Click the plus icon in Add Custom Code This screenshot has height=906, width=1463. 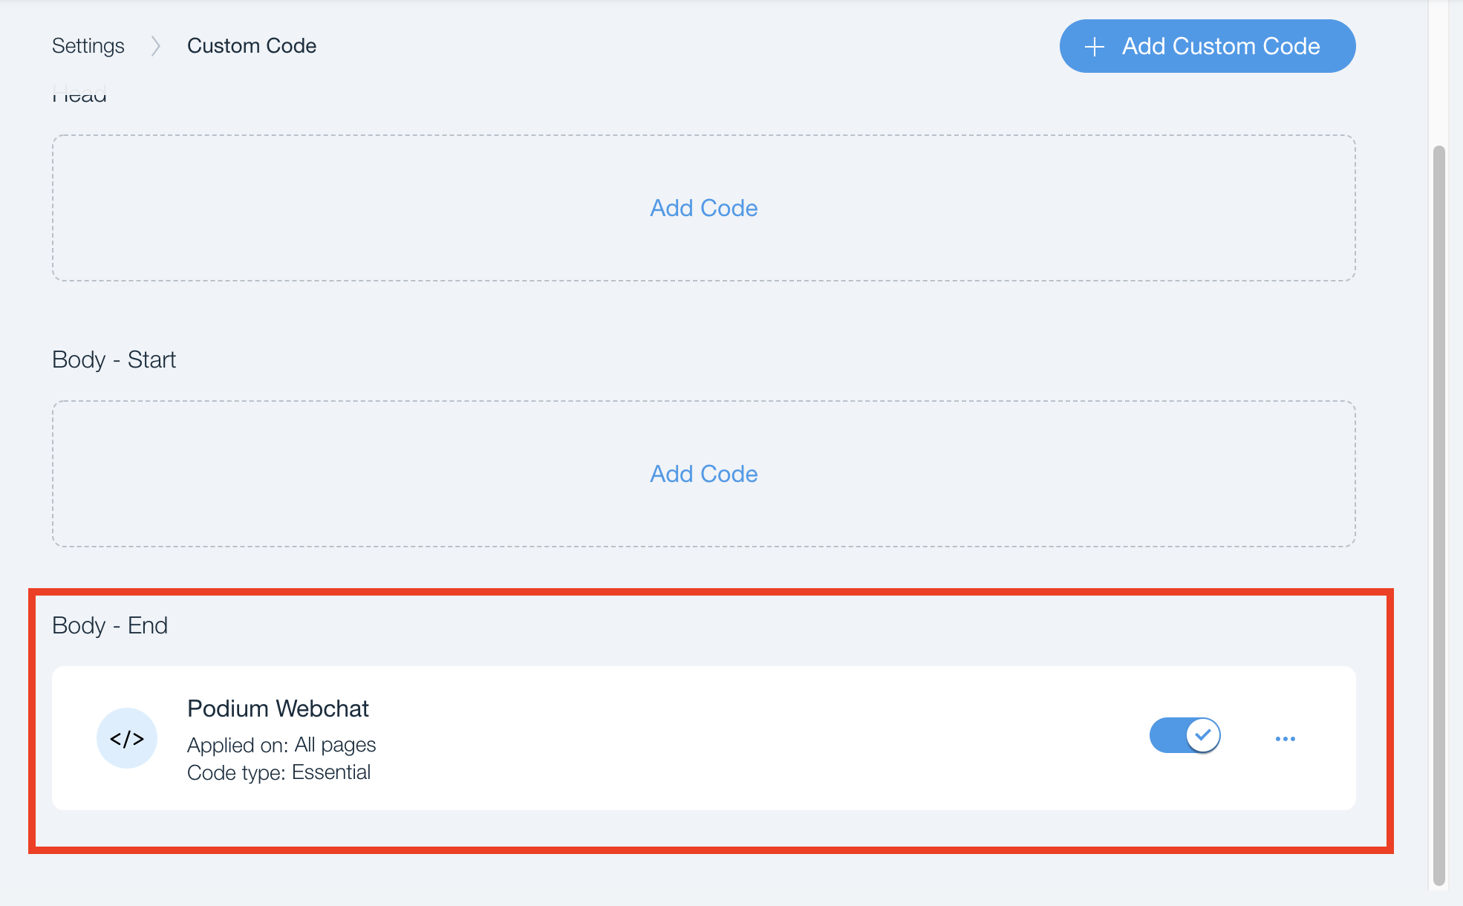click(x=1094, y=47)
